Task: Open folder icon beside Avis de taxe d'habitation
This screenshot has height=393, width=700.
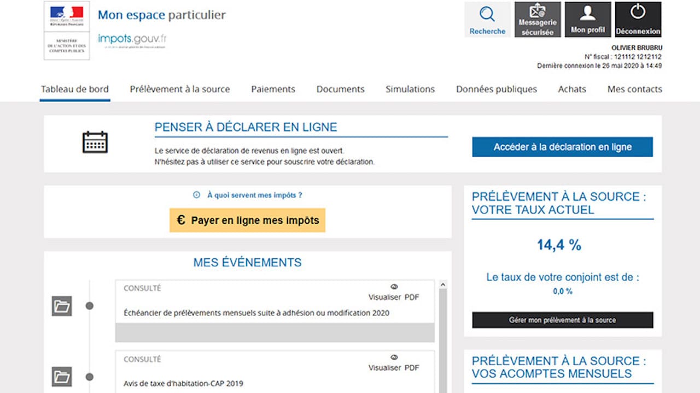Action: pos(62,377)
